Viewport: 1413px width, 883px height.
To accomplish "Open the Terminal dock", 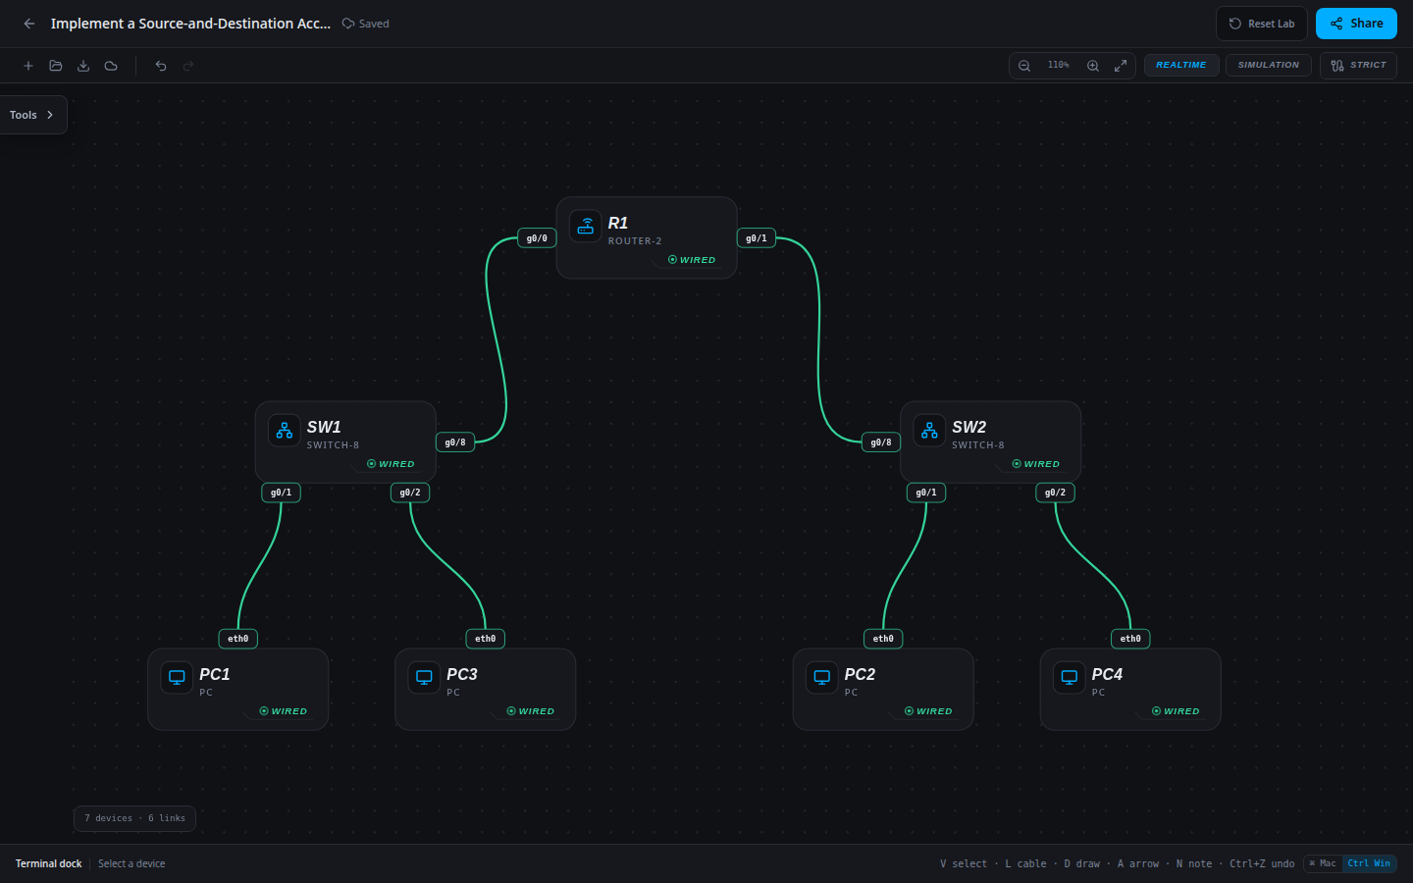I will click(x=49, y=863).
